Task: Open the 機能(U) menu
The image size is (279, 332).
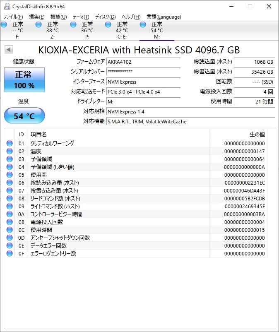Action: 59,17
